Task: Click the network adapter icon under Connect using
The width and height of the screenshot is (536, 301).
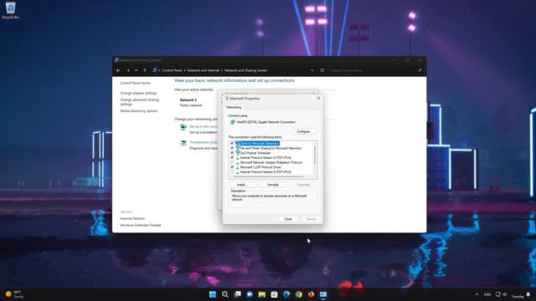Action: [x=233, y=122]
